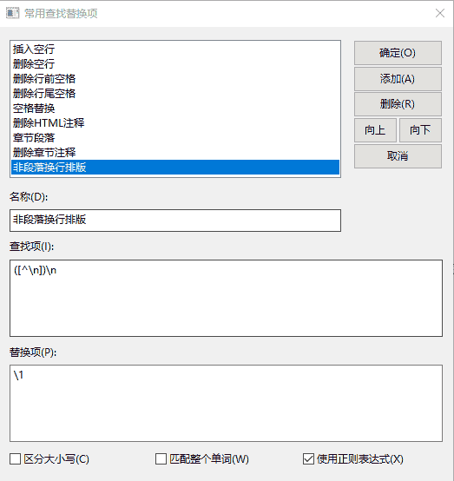Choose 删除行前空格 from the list
The image size is (454, 481).
click(x=175, y=78)
